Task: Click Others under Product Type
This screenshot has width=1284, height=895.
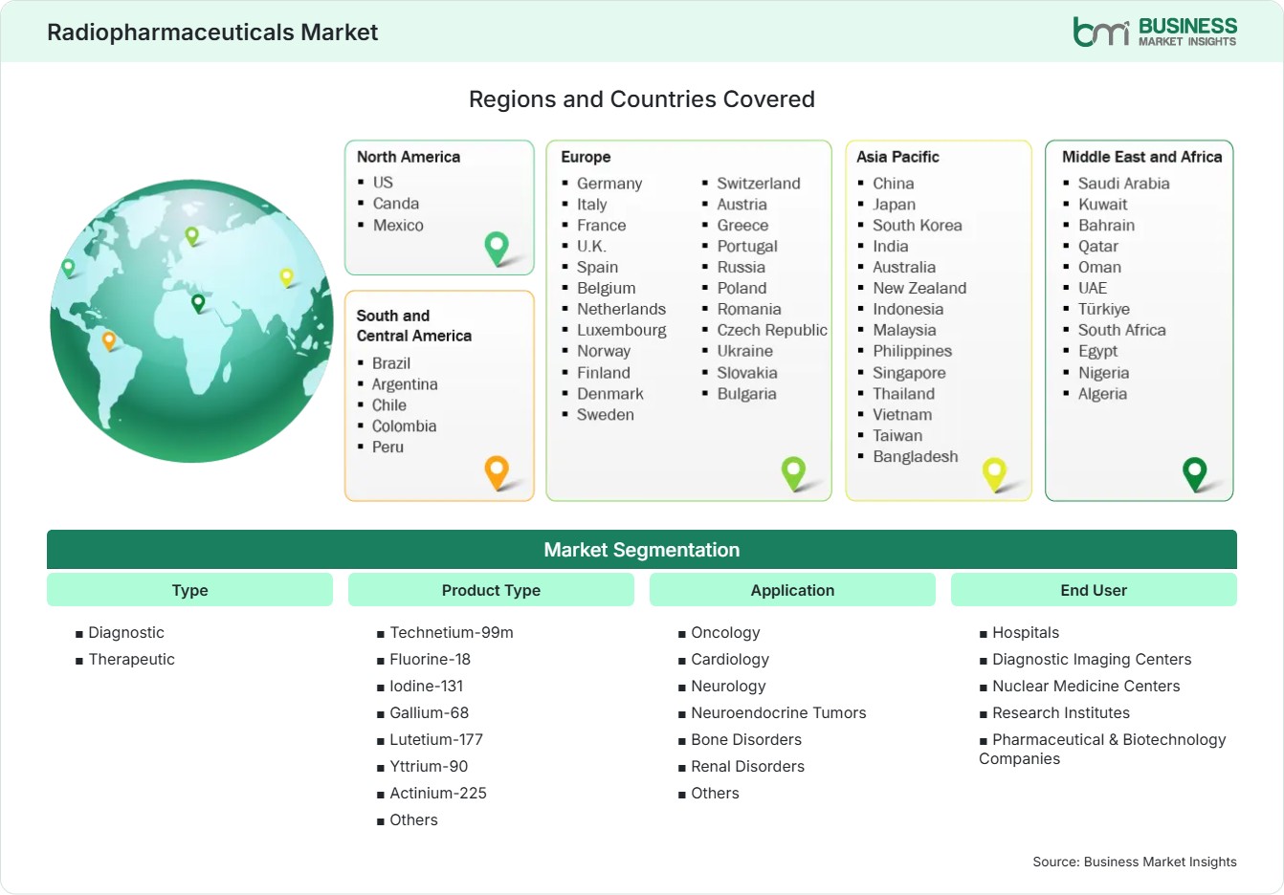Action: point(413,820)
